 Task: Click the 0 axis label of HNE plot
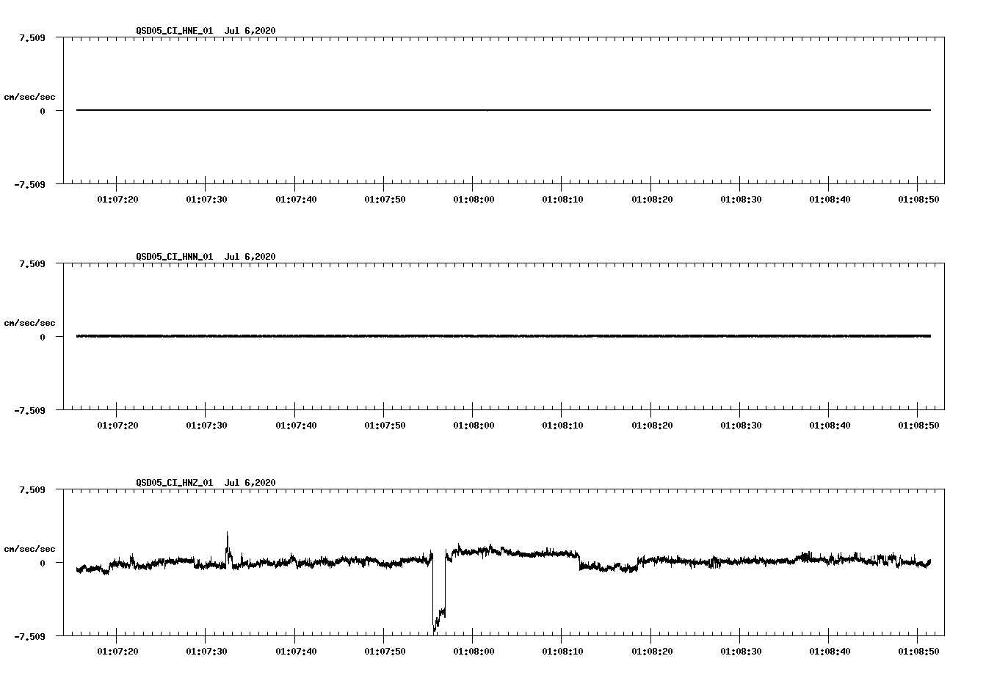click(x=43, y=111)
